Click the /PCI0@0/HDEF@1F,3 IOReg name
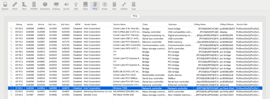Viewport: 270px width, 99px height. [x=207, y=75]
